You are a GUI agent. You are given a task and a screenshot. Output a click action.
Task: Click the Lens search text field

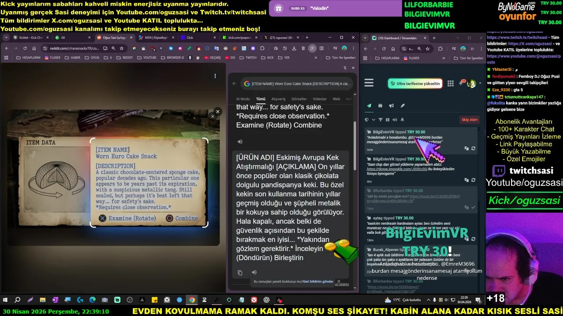click(297, 83)
